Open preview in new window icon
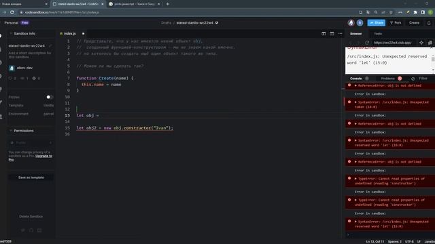435x244 pixels. (421, 43)
